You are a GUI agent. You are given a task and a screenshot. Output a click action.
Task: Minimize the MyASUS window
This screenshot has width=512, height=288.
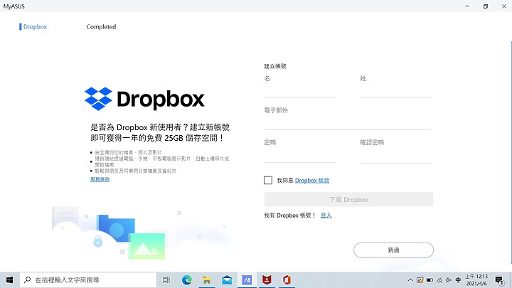467,6
